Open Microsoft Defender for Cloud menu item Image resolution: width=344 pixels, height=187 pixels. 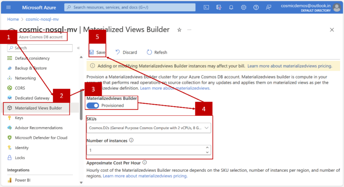pos(41,137)
